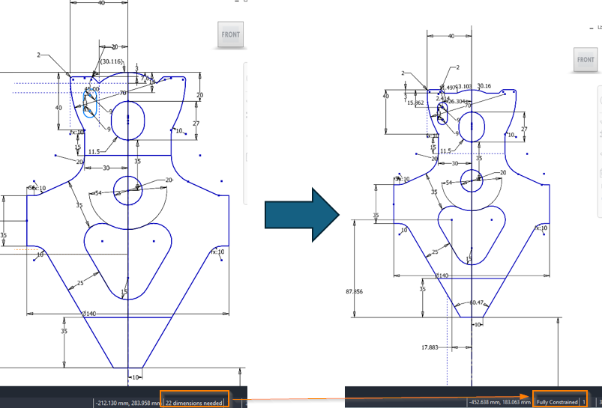Select the 87.856 vertical dimension
Screen dimensions: 602x408
click(x=354, y=291)
